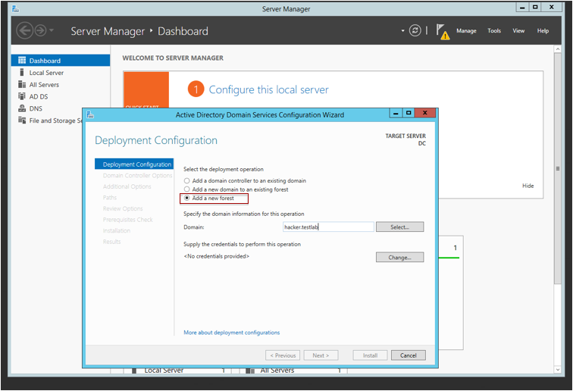Click Configure this local server link
This screenshot has width=573, height=391.
[268, 89]
